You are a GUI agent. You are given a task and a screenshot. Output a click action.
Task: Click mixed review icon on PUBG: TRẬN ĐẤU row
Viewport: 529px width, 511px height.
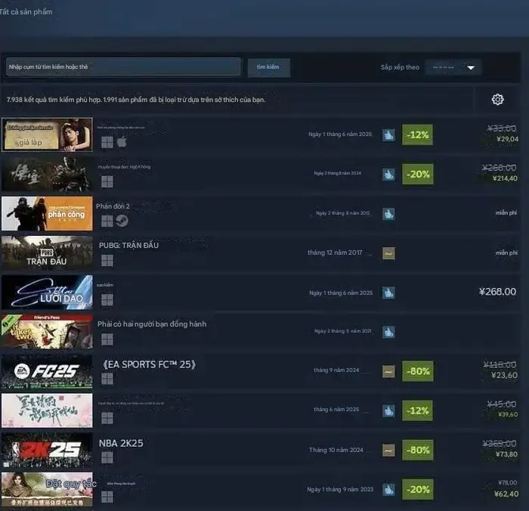point(388,253)
